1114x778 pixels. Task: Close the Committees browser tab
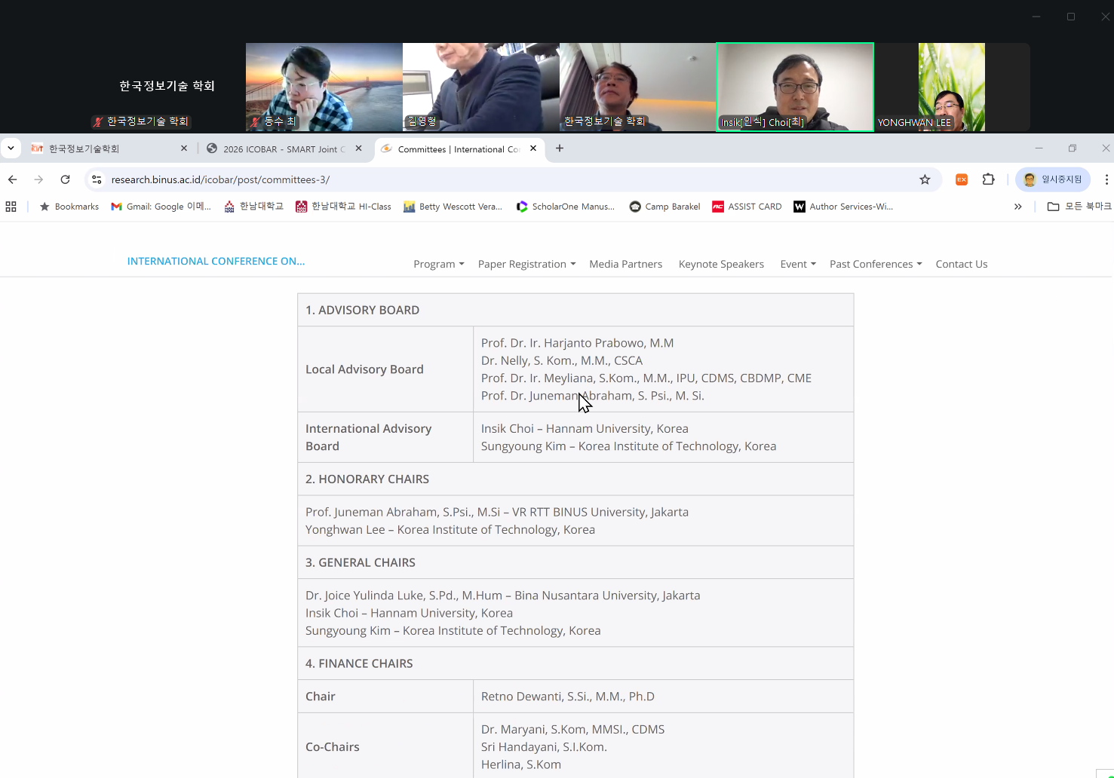tap(533, 149)
